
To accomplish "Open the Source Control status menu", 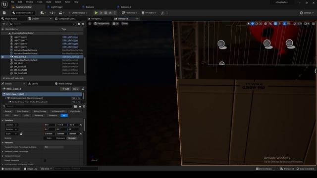I will coord(305,169).
